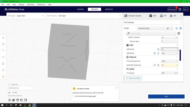The width and height of the screenshot is (190, 107).
Task: Click the pencil icon to rename the job
Action: pos(9,92)
